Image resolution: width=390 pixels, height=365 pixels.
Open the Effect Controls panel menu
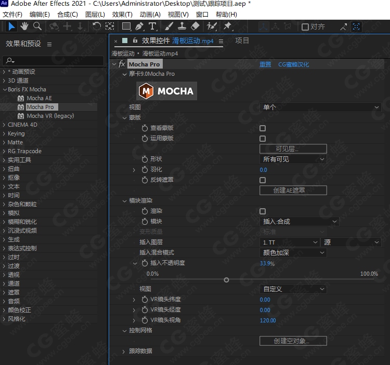(x=221, y=41)
